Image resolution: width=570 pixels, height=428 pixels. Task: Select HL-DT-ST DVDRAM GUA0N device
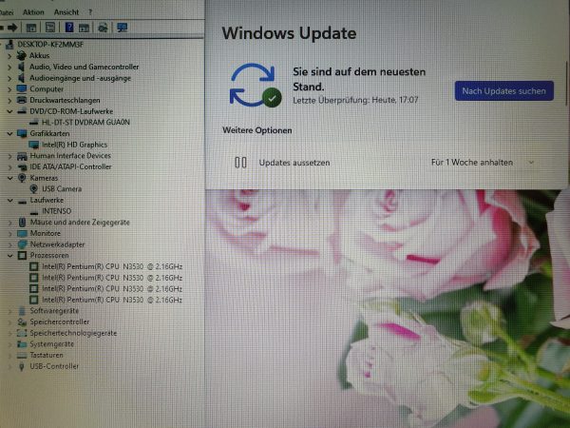[x=85, y=123]
